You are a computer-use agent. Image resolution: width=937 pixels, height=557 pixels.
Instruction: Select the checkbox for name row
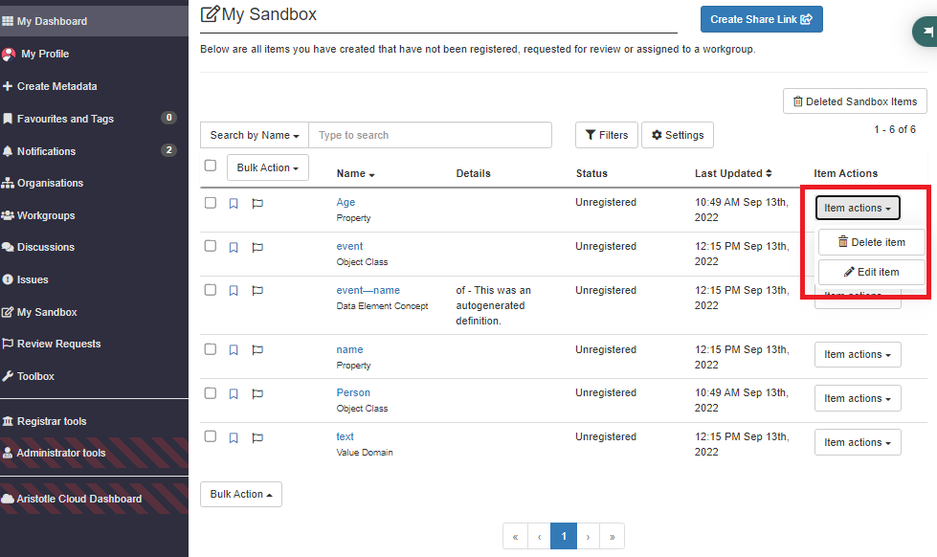coord(211,349)
